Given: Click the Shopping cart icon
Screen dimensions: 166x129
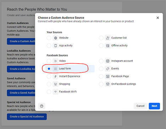Looking at the screenshot, I should pos(55,84).
